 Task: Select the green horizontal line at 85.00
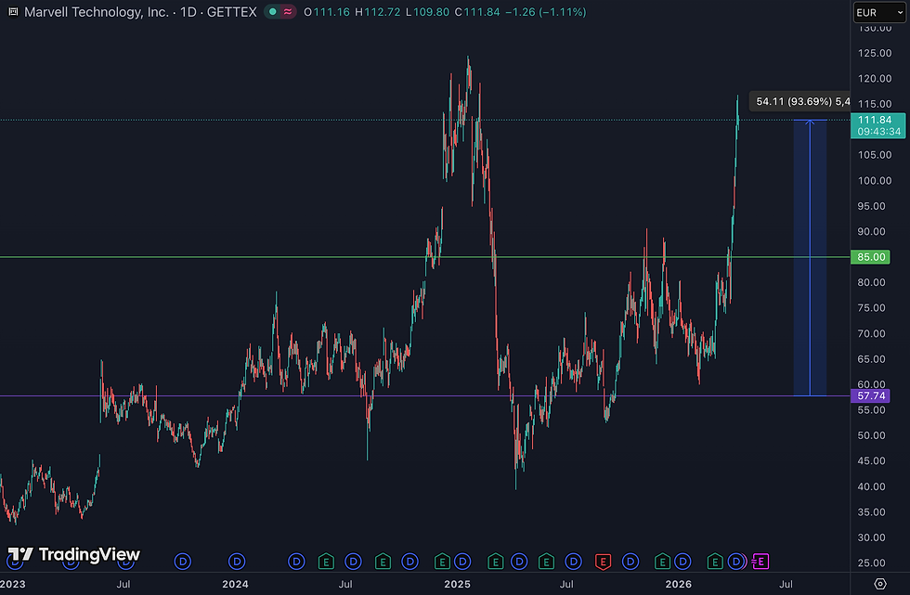click(x=425, y=257)
